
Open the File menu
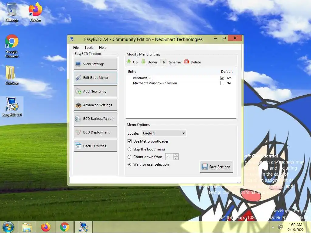[76, 48]
